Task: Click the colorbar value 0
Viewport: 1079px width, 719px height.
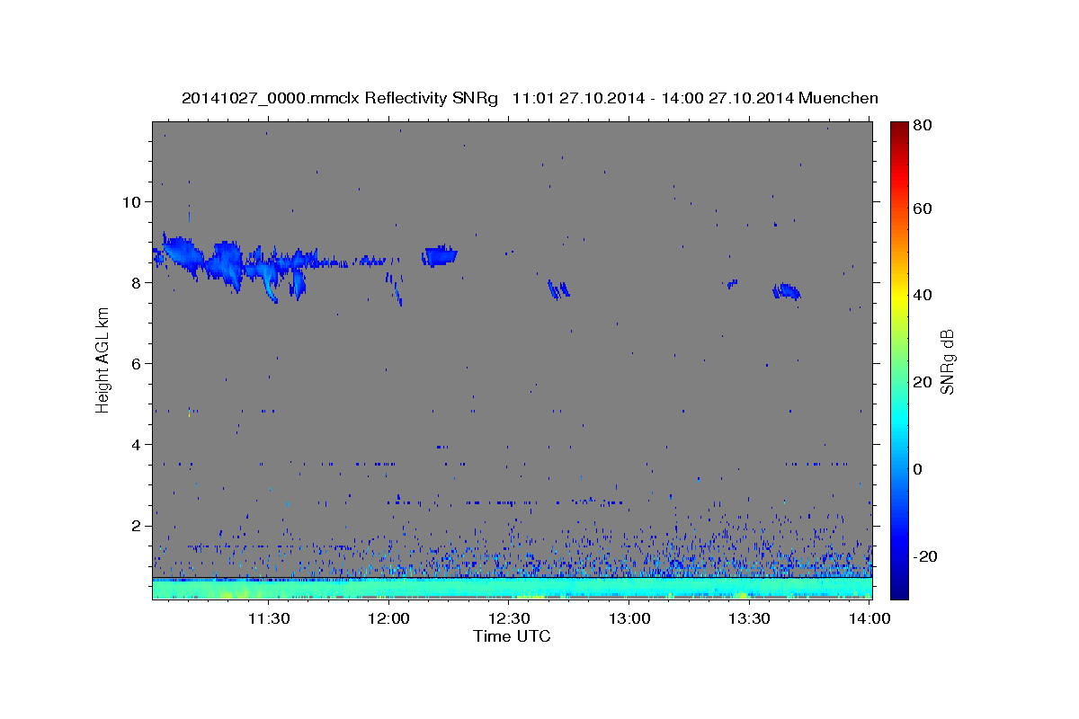Action: (918, 469)
